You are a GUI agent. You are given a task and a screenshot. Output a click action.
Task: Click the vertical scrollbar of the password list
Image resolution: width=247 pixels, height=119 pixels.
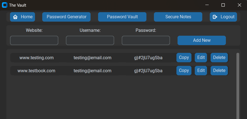pyautogui.click(x=238, y=86)
